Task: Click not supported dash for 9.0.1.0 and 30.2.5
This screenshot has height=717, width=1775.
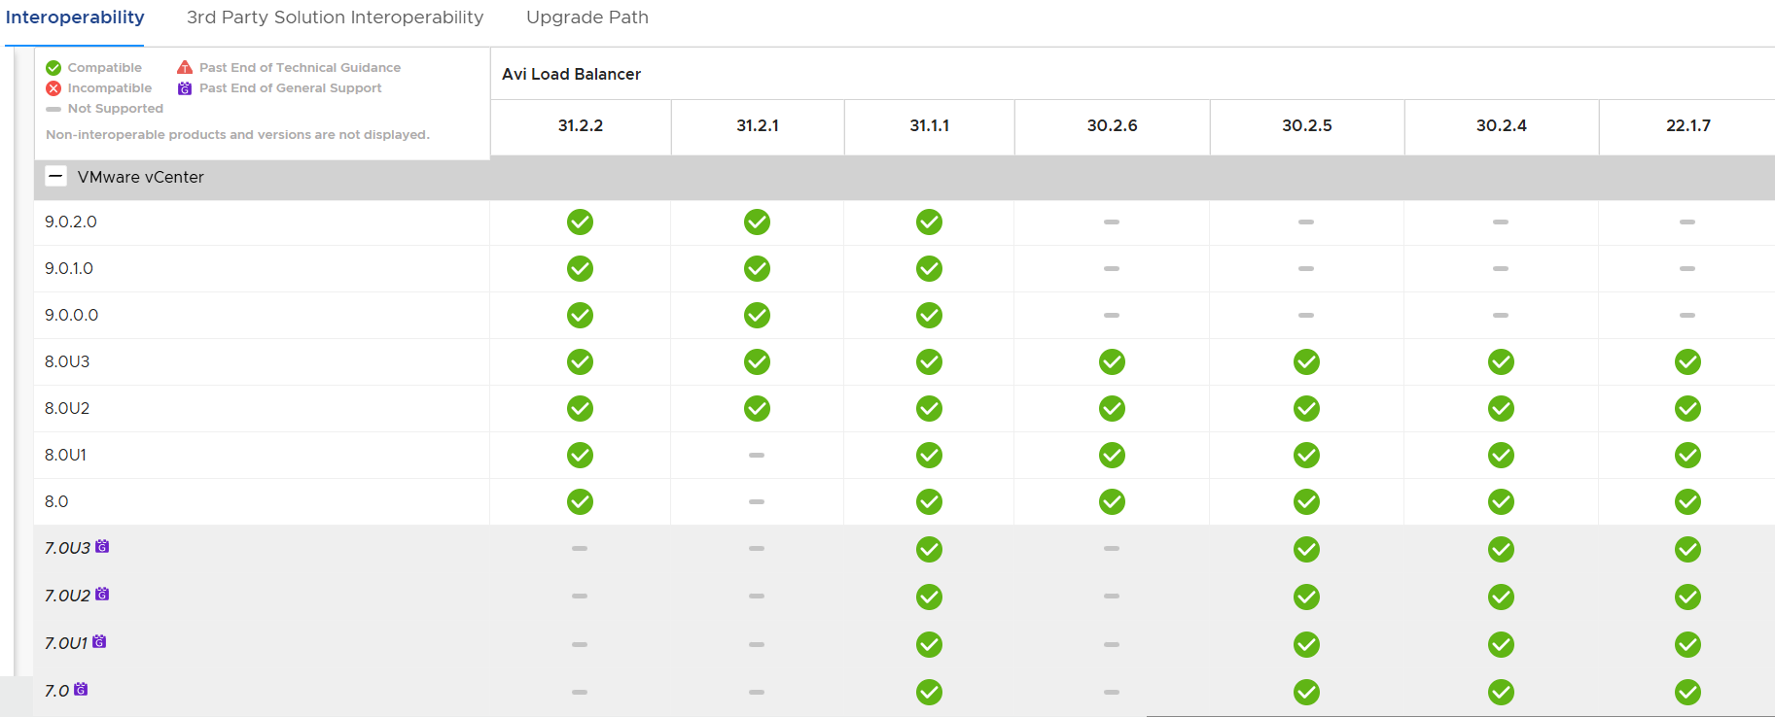Action: 1306,269
